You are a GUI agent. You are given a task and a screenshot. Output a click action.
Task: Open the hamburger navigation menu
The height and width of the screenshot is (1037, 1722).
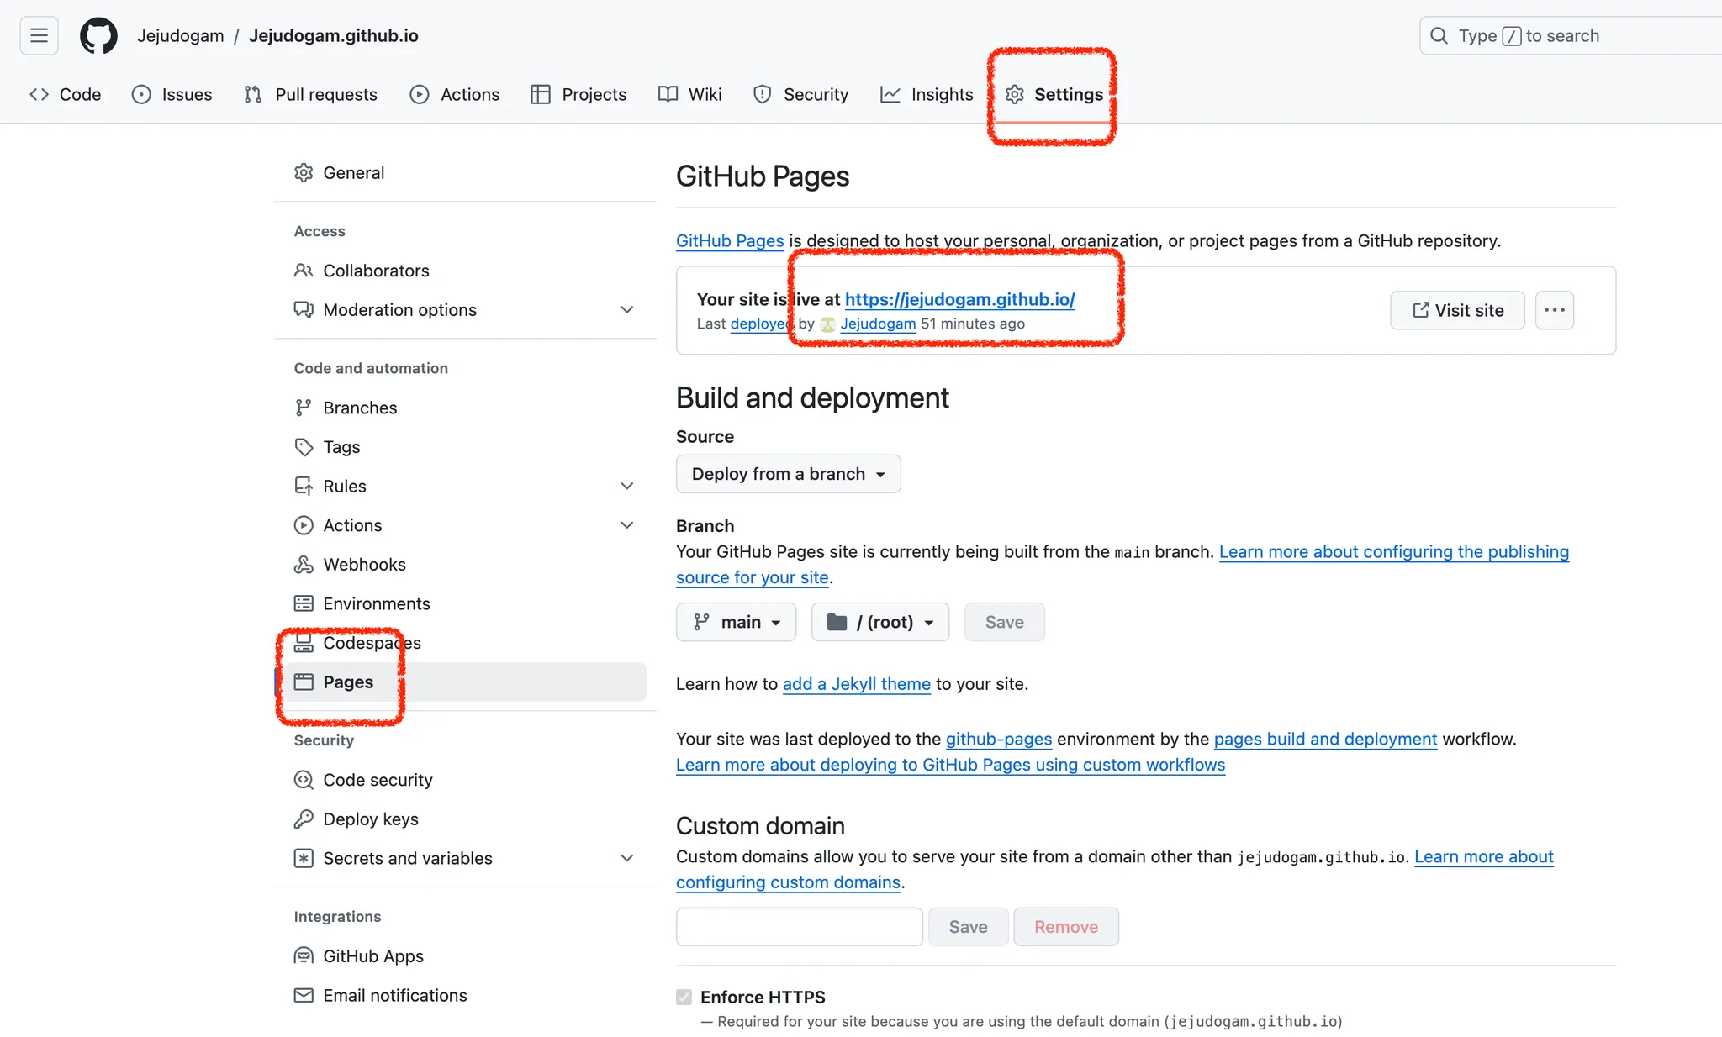point(39,36)
